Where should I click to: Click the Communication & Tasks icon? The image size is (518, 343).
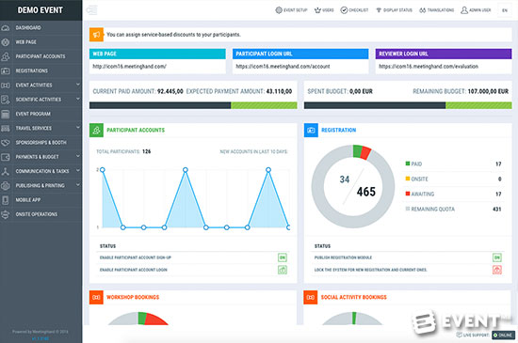point(6,171)
